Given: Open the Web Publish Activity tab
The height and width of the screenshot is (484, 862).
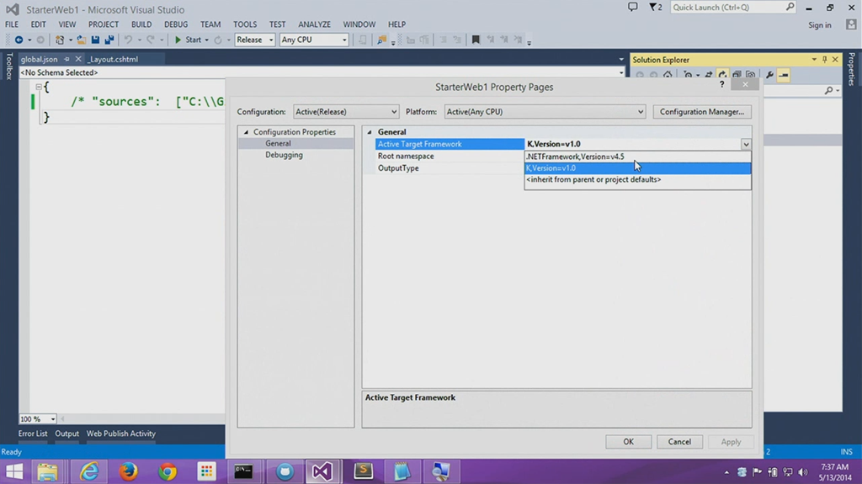Looking at the screenshot, I should click(121, 433).
